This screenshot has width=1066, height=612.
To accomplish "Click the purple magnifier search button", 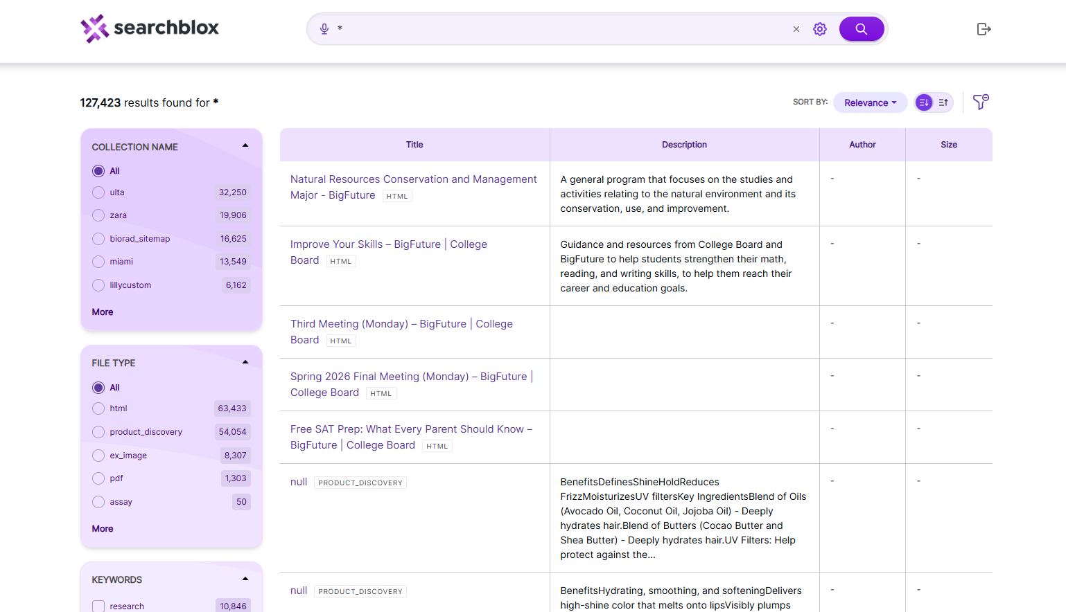I will tap(862, 29).
